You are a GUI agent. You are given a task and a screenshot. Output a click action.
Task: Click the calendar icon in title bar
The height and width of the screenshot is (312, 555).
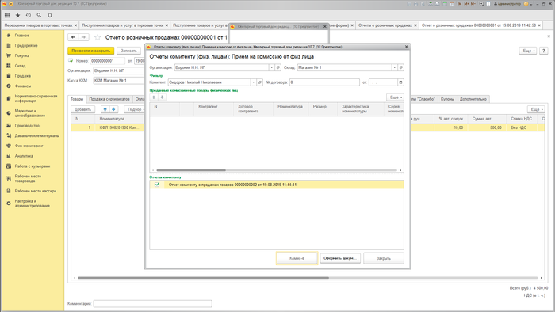click(453, 4)
